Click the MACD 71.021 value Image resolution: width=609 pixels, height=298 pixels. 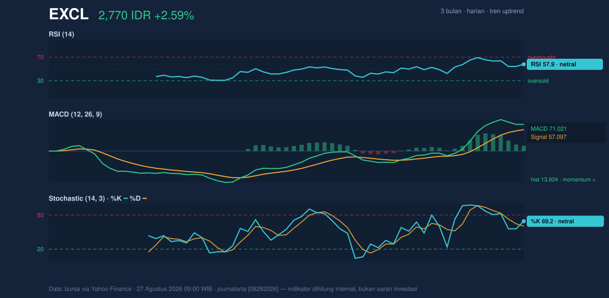549,129
